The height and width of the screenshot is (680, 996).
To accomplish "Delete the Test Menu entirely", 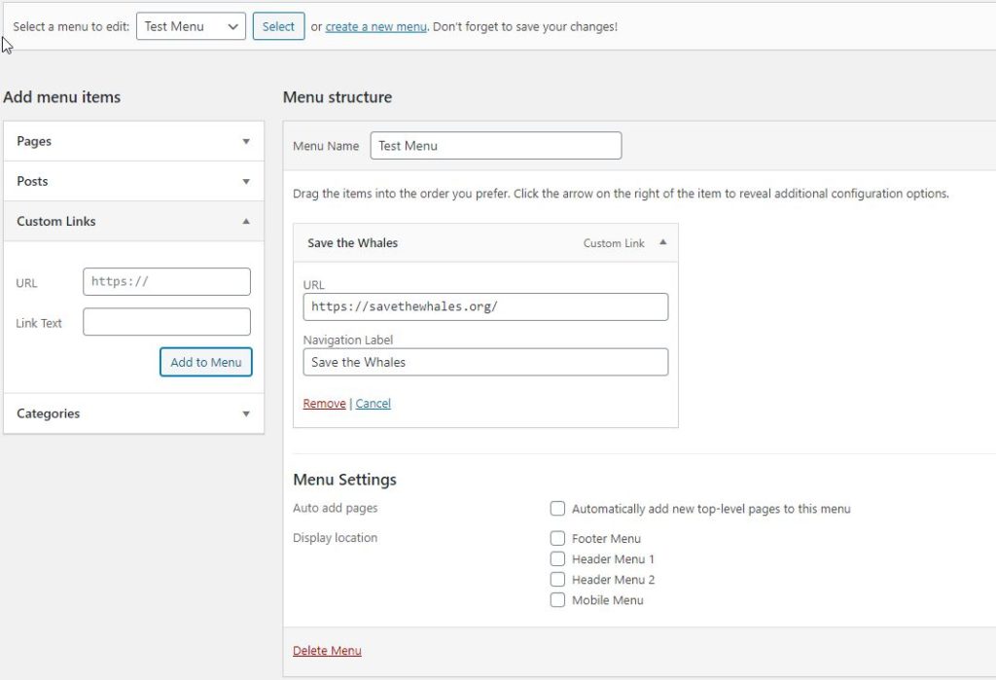I will click(x=327, y=650).
